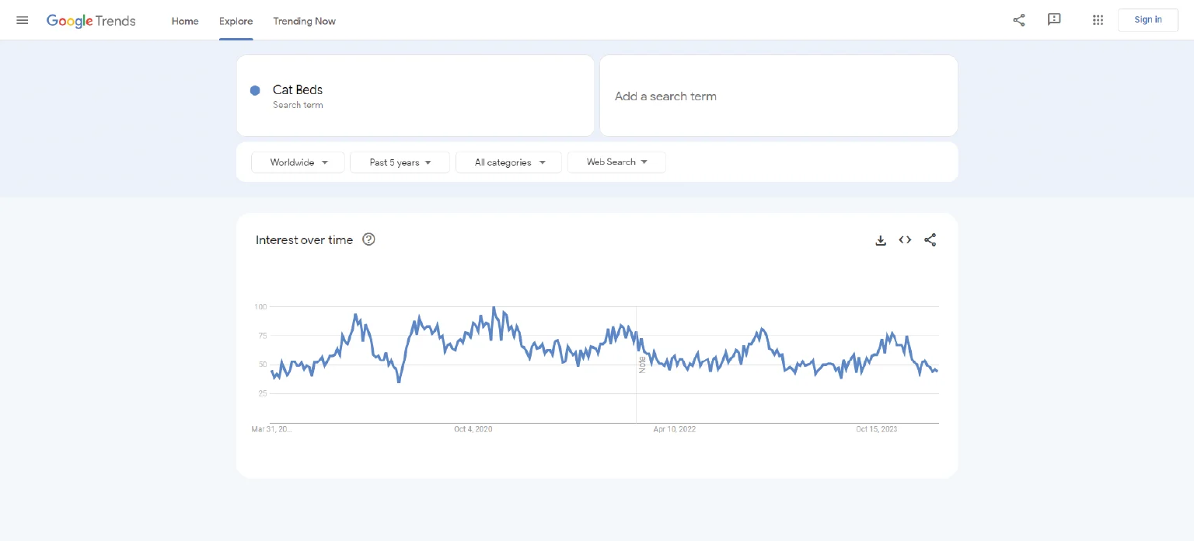Go to the Home tab
Viewport: 1194px width, 541px height.
[x=185, y=21]
